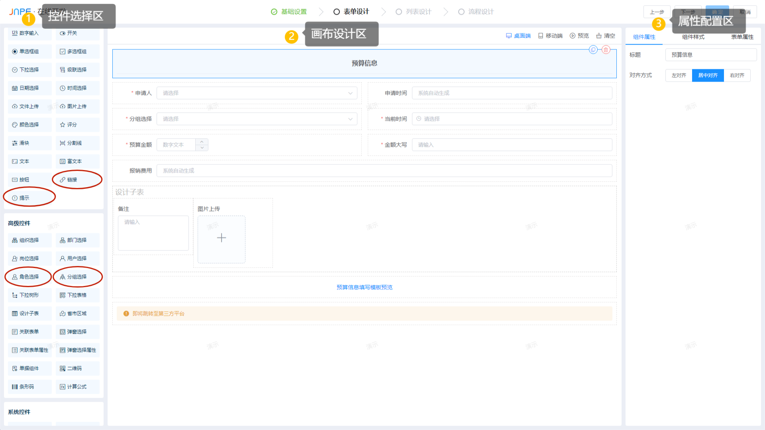Click the red delete icon on 预算信息 header
Image resolution: width=765 pixels, height=430 pixels.
coord(606,50)
